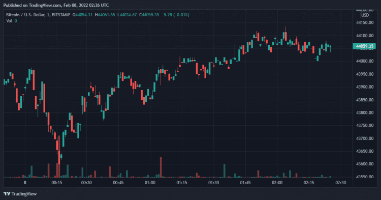Click the USD currency label

coord(365,15)
